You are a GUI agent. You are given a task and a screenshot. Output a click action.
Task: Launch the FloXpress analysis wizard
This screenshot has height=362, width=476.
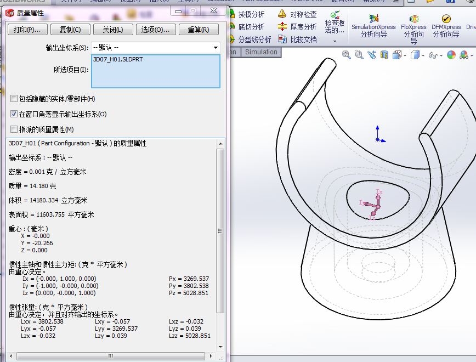[x=413, y=26]
